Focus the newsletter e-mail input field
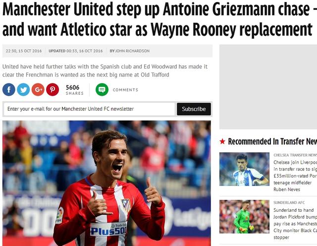The height and width of the screenshot is (246, 317). tap(89, 109)
